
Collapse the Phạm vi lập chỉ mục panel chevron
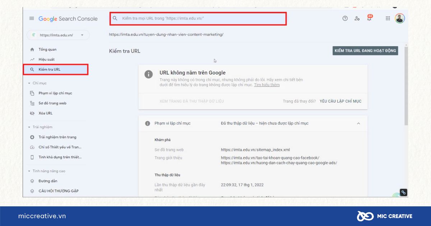[358, 123]
